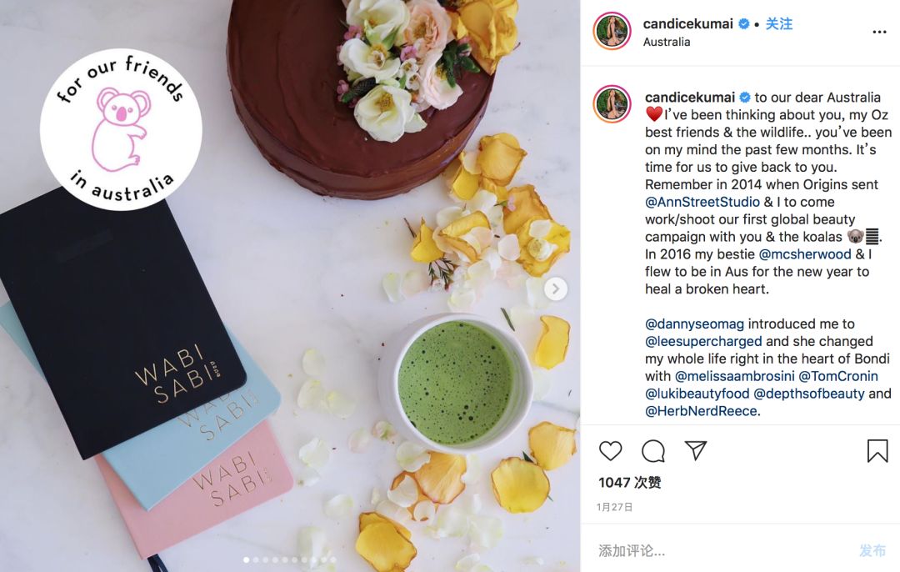The image size is (900, 572).
Task: Share post via paper plane icon
Action: (x=696, y=450)
